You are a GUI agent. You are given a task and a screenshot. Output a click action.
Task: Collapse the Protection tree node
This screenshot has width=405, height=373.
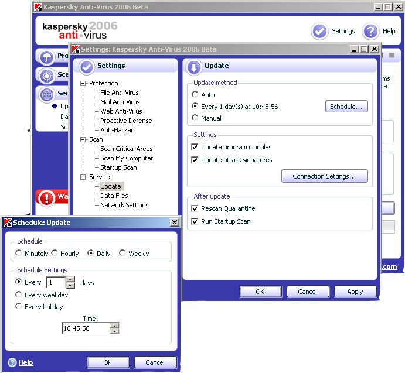click(x=83, y=83)
